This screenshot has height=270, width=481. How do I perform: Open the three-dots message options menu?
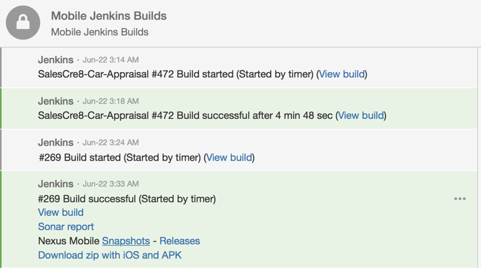[460, 199]
